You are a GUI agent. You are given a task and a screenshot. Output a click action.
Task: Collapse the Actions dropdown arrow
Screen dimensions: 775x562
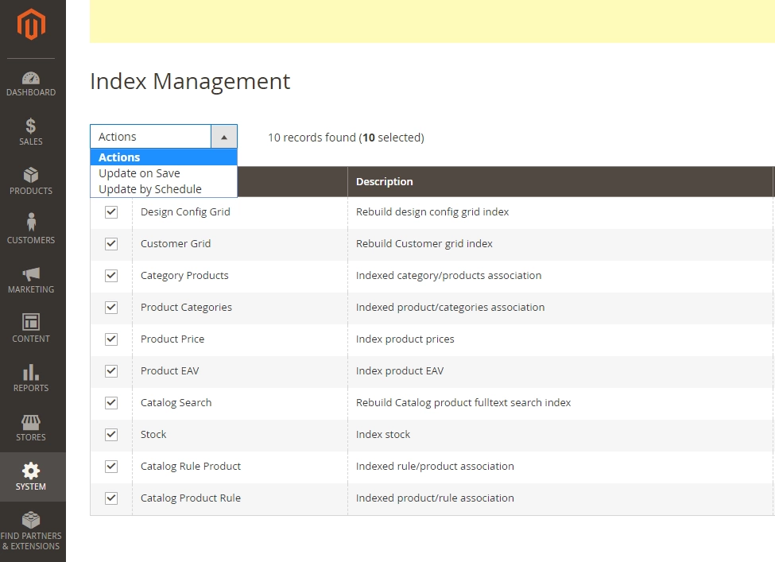224,137
